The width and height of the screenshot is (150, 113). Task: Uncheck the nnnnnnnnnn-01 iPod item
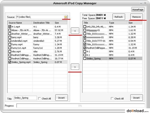pos(85,37)
